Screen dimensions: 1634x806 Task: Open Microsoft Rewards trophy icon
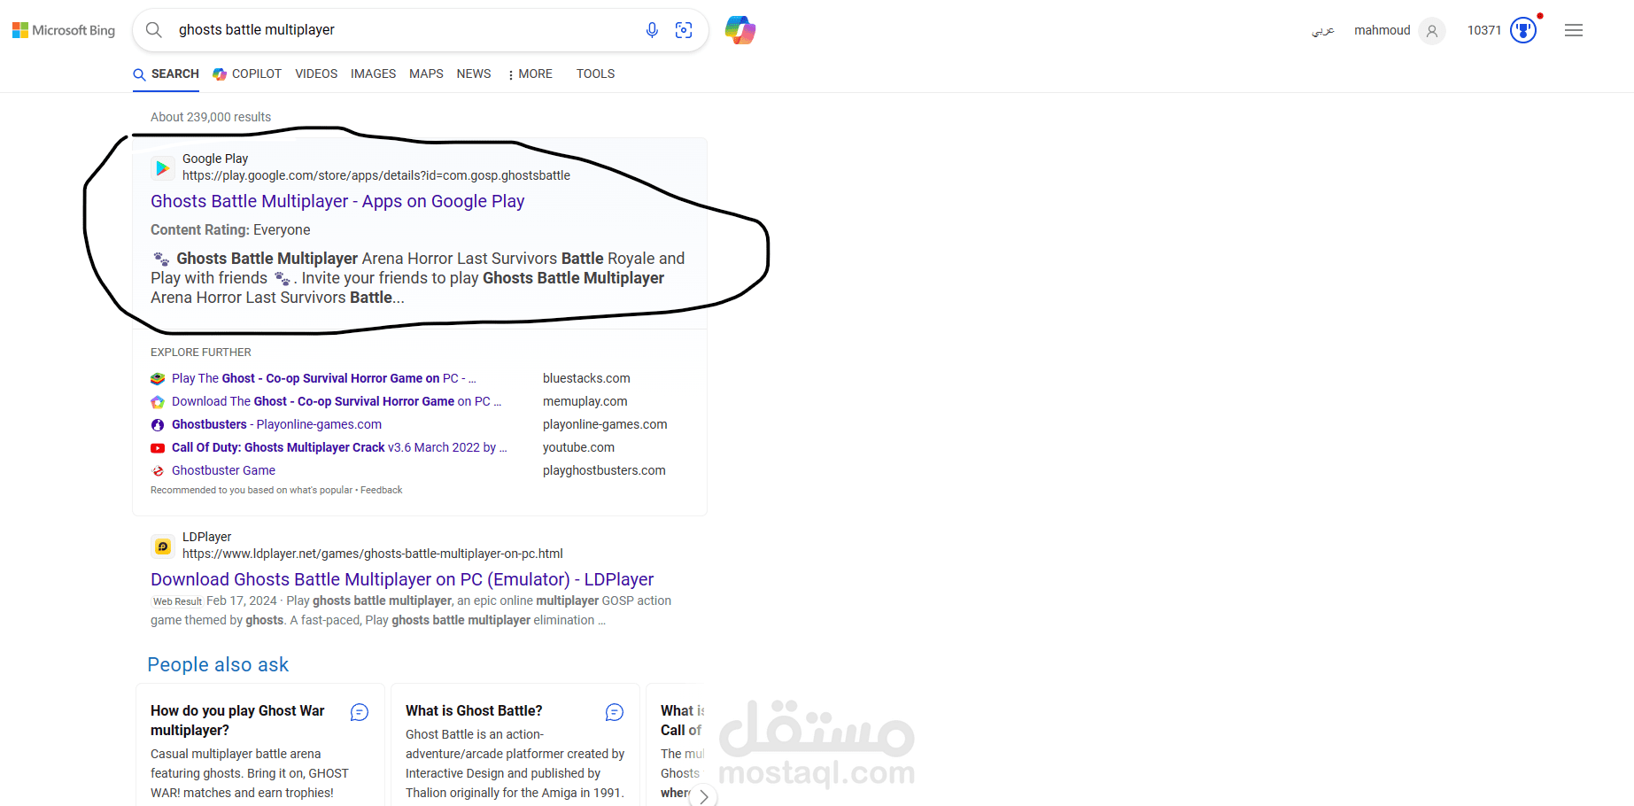1523,30
